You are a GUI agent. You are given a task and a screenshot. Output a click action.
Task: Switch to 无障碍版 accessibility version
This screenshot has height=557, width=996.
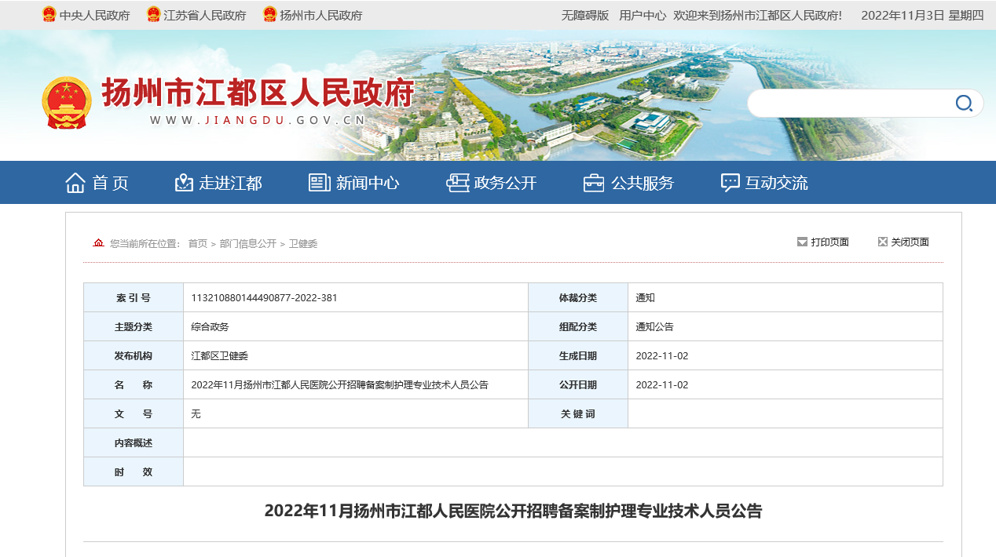point(584,15)
